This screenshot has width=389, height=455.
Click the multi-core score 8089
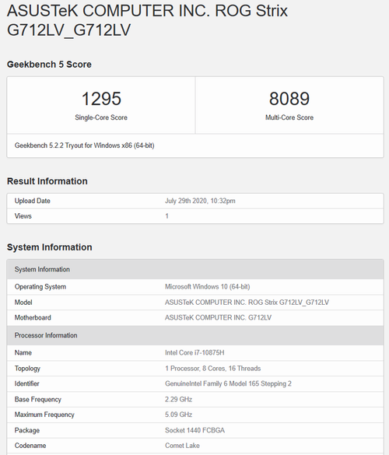pyautogui.click(x=289, y=99)
